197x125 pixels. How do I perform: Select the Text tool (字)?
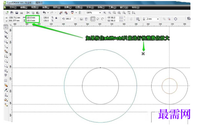6,75
